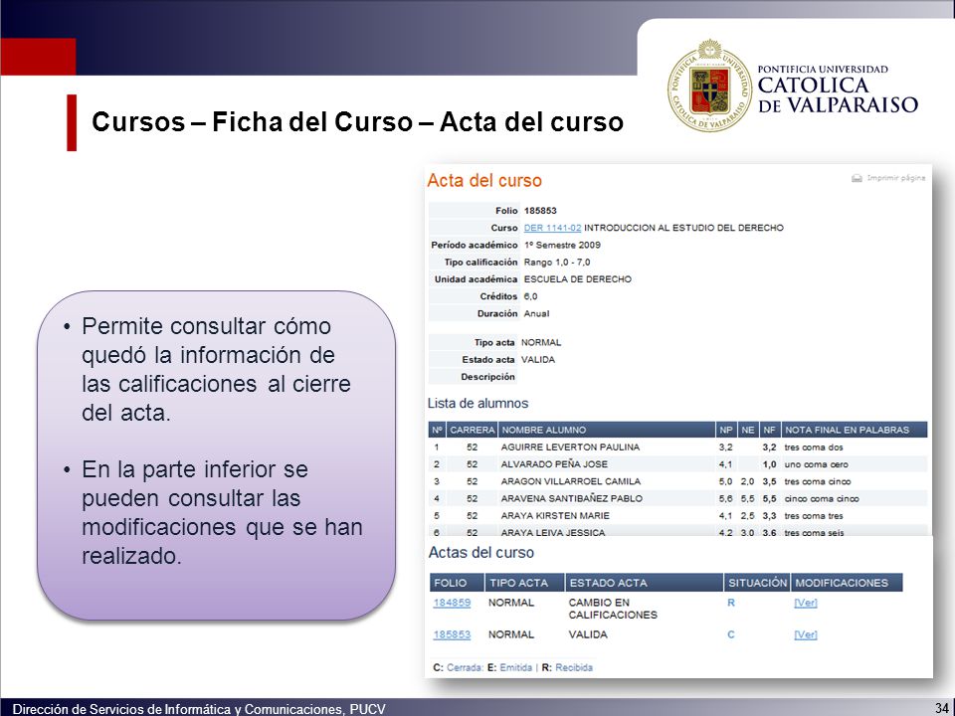Select student ARAGON VILLARROEL CAMILA

pos(571,481)
